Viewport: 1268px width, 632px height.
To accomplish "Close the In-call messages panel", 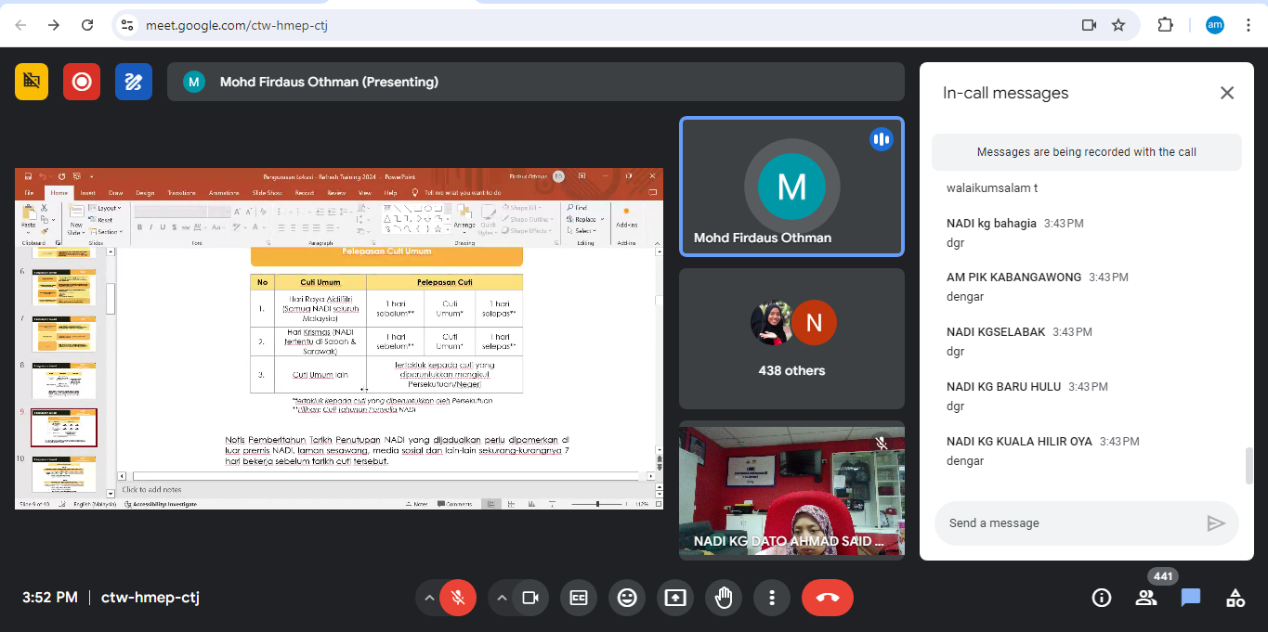I will click(1227, 93).
